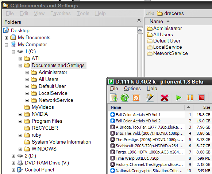Click status icon of Into.The.Wild torrent

point(112,133)
